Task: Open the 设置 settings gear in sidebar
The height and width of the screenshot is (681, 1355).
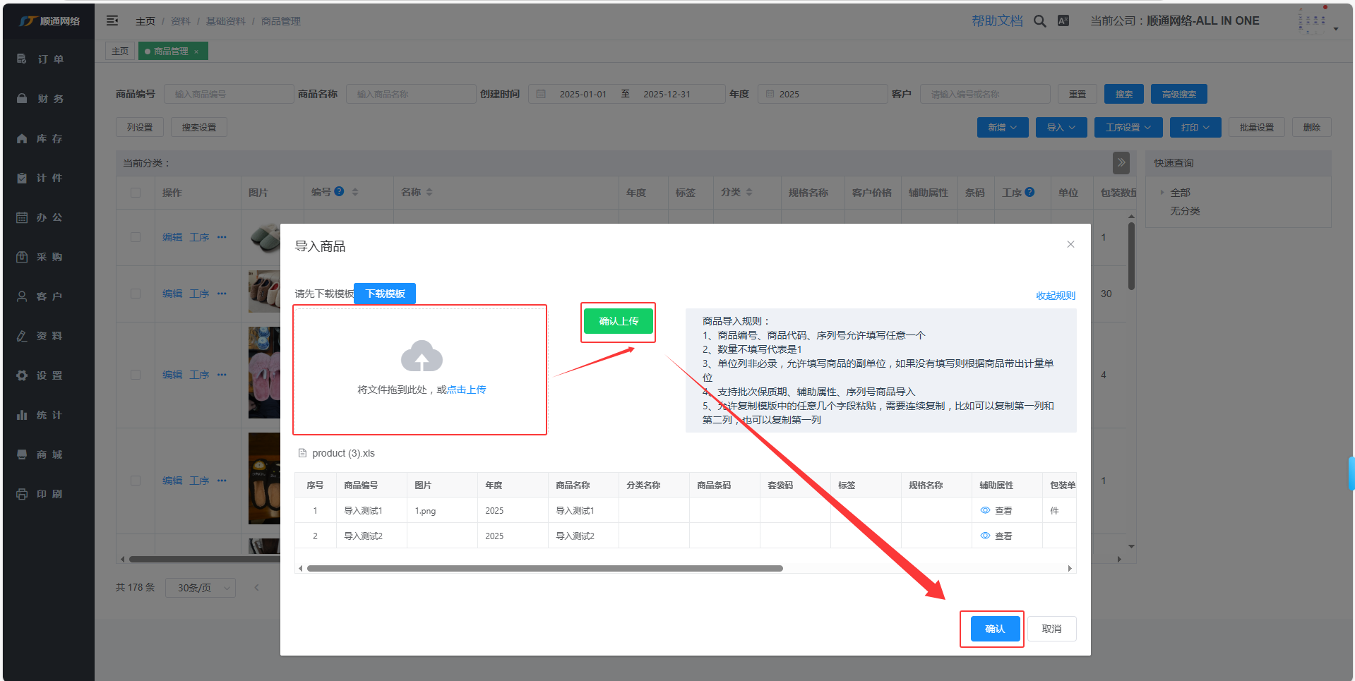Action: pyautogui.click(x=22, y=375)
